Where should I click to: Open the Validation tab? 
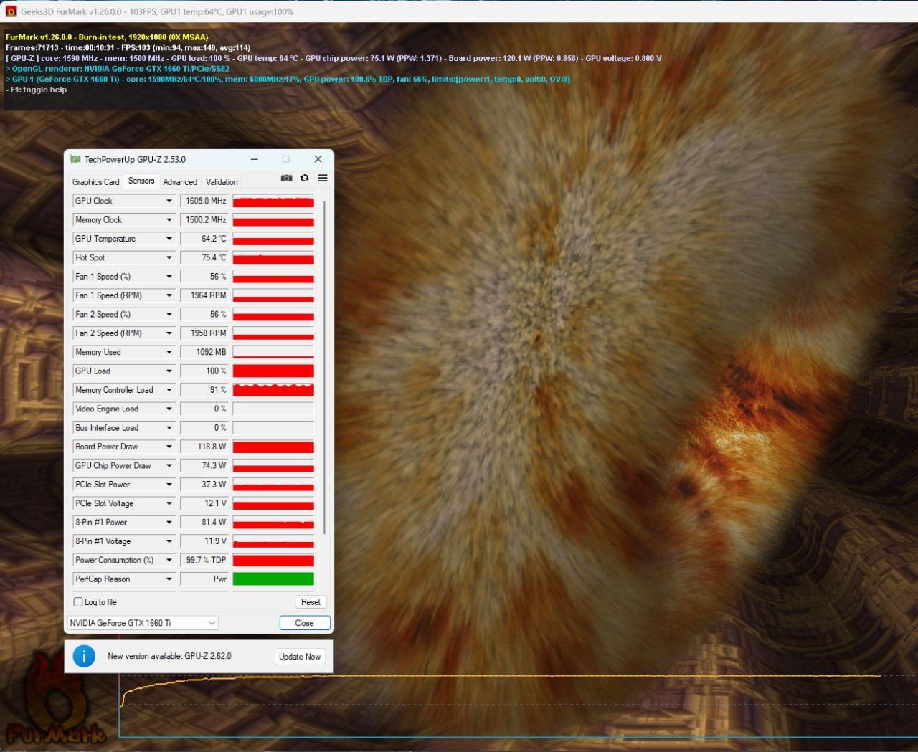click(x=222, y=182)
